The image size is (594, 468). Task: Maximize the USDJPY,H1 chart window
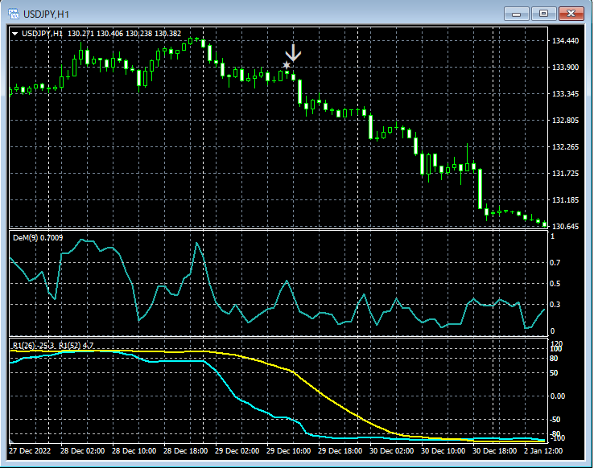[x=544, y=13]
